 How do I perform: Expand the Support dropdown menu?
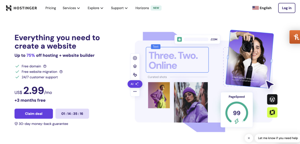pos(119,8)
